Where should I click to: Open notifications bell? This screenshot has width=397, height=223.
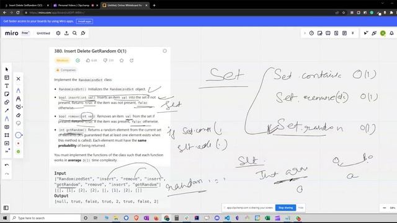[x=391, y=33]
